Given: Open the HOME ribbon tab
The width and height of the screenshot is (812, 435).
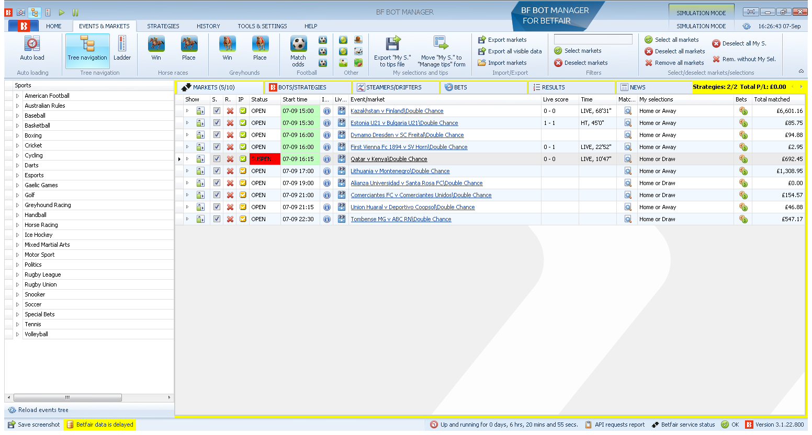Looking at the screenshot, I should (x=53, y=26).
